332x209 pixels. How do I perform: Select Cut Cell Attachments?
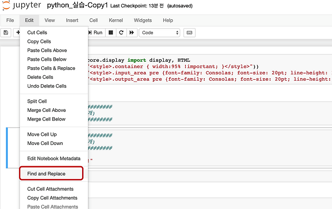coord(54,189)
